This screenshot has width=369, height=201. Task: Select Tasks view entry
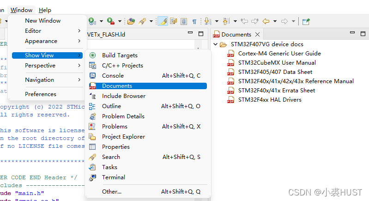pos(148,167)
